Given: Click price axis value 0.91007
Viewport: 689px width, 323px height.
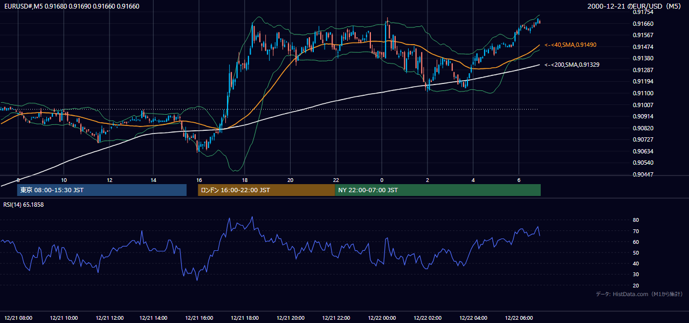Looking at the screenshot, I should click(x=643, y=105).
